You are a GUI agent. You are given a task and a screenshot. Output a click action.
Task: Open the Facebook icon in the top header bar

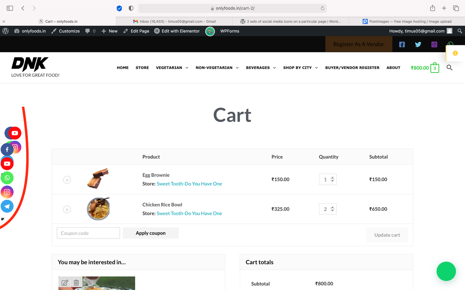402,44
